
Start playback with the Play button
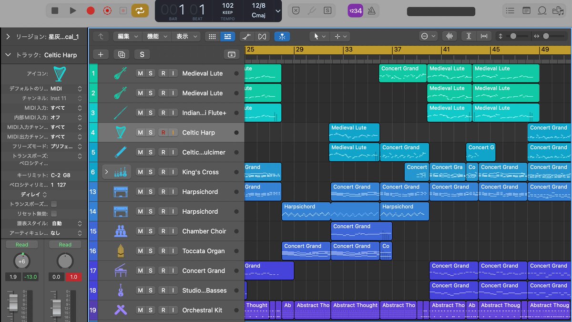coord(73,10)
